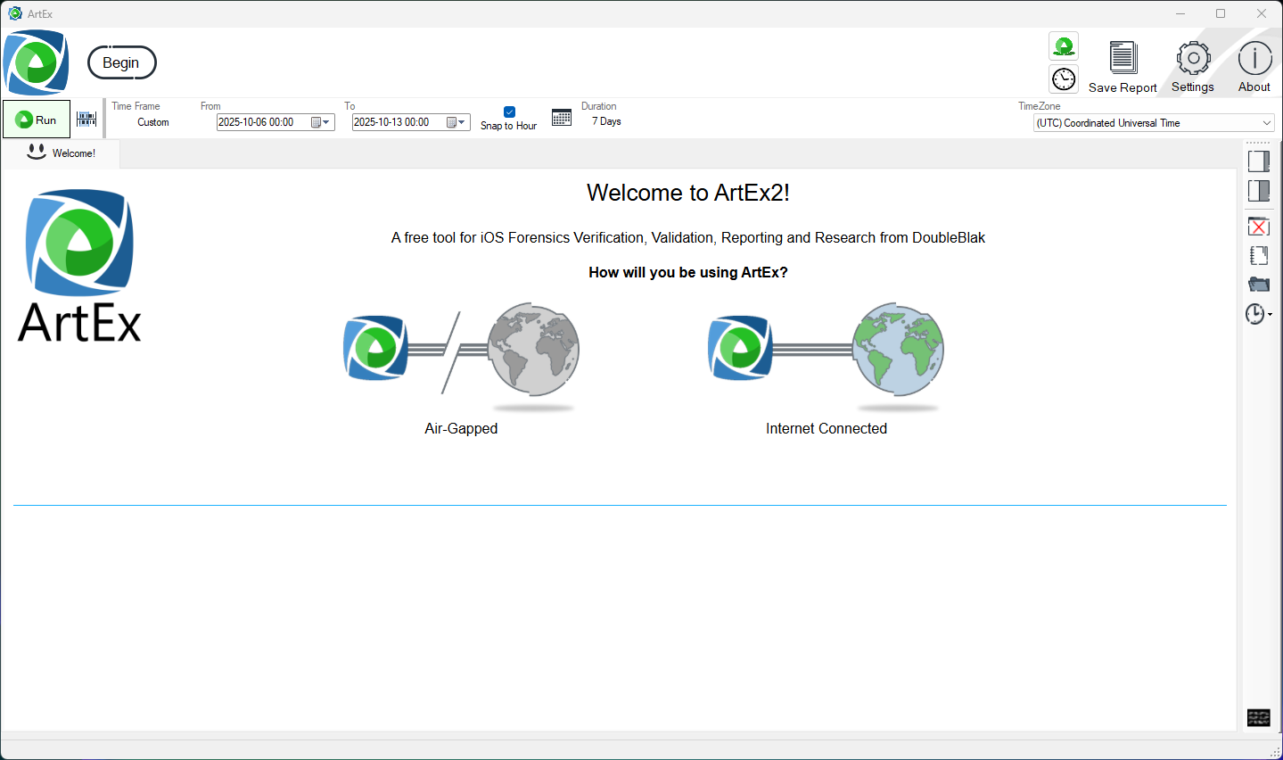Toggle the top right-side panel layout icon

[1258, 161]
